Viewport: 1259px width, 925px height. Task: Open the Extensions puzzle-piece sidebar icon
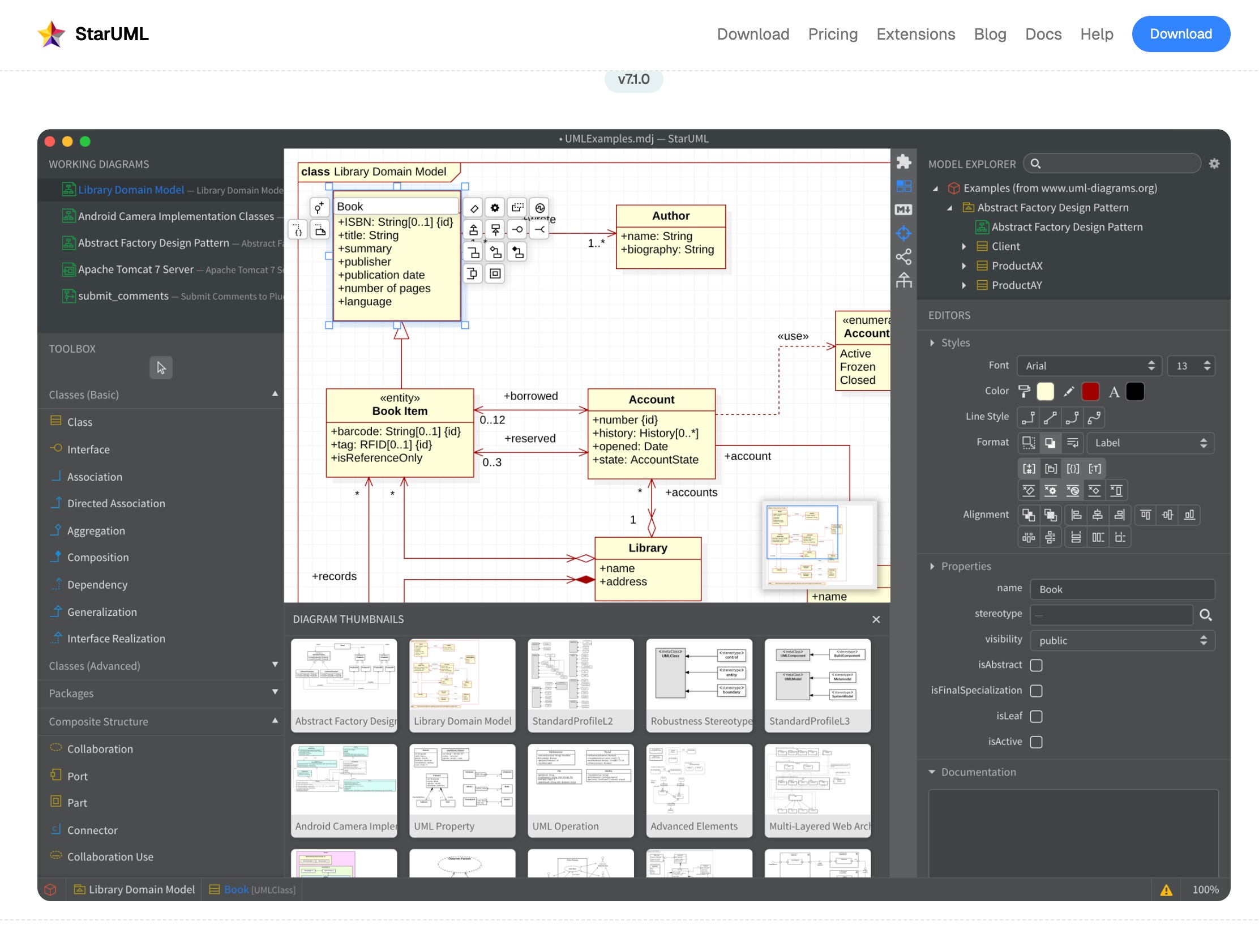[x=903, y=162]
